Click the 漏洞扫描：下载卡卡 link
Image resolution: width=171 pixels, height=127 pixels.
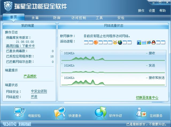[20, 46]
